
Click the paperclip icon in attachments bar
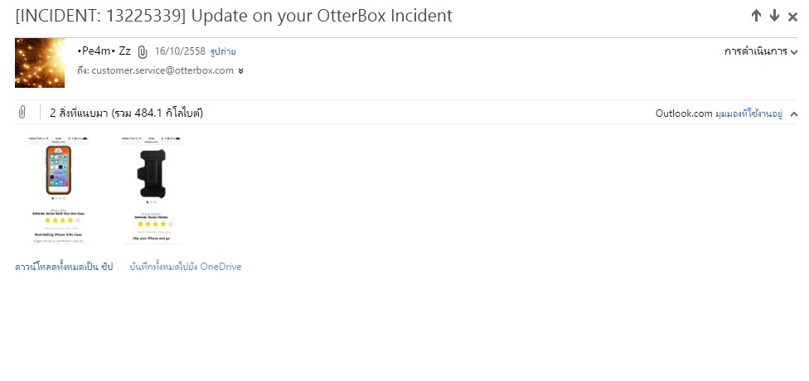click(22, 112)
